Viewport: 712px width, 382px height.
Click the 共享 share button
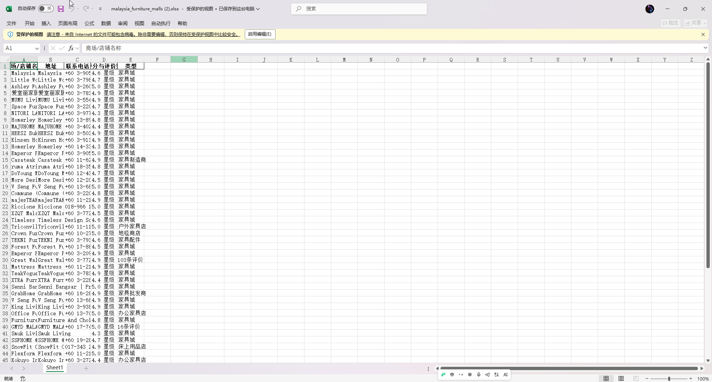pyautogui.click(x=696, y=23)
